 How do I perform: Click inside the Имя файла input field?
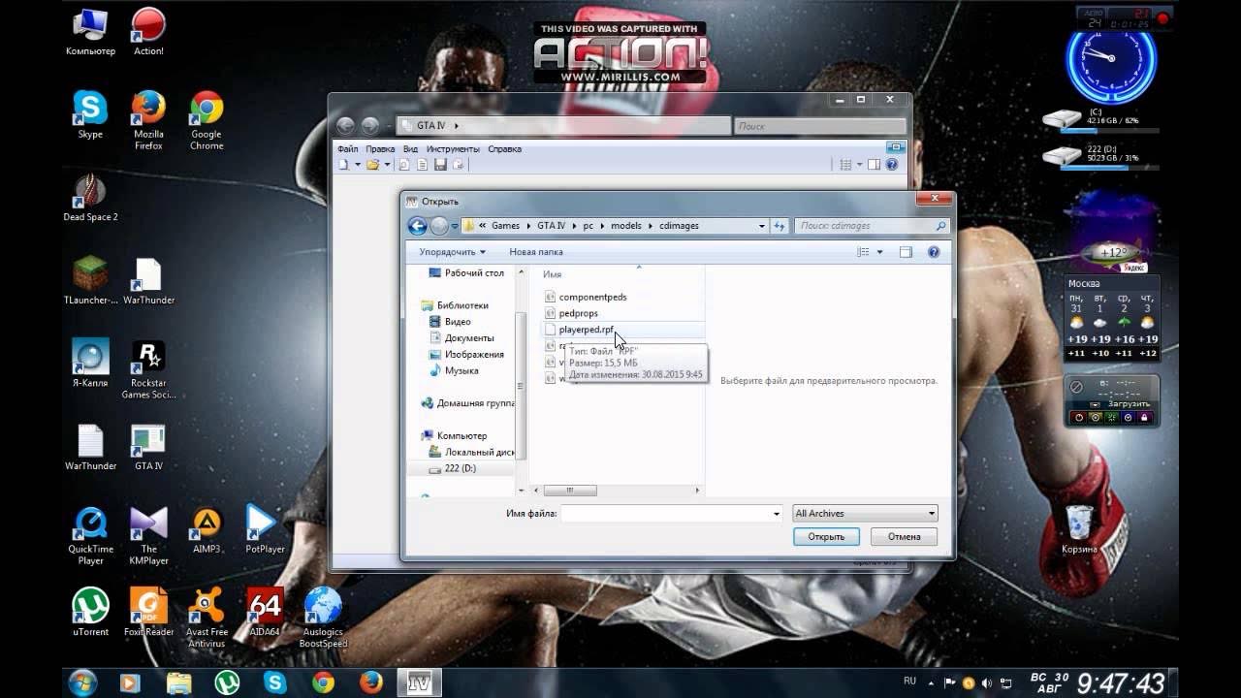point(666,513)
